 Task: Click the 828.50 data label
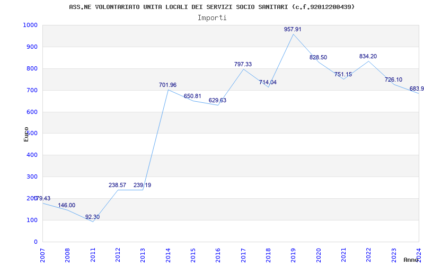pos(319,57)
